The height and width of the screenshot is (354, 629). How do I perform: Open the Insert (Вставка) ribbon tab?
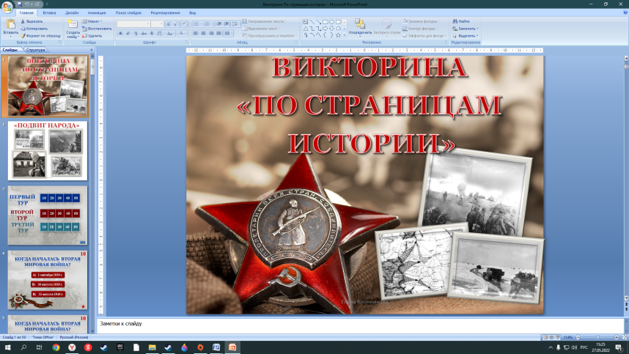coord(49,13)
